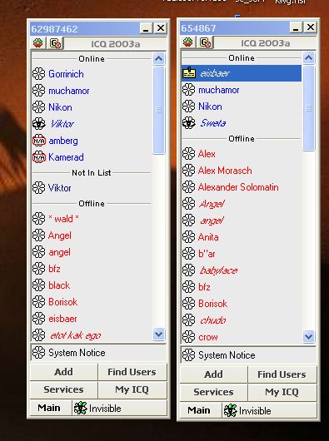329x441 pixels.
Task: Select Viktor under Not In List
Action: tap(92, 188)
